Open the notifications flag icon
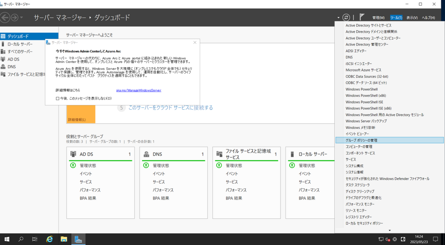 tap(362, 17)
